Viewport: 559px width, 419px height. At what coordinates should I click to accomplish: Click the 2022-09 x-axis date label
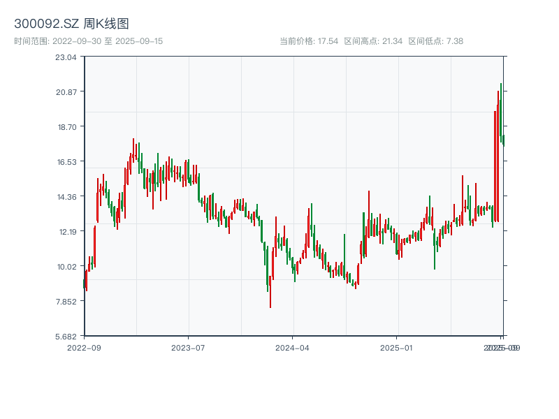coord(84,347)
